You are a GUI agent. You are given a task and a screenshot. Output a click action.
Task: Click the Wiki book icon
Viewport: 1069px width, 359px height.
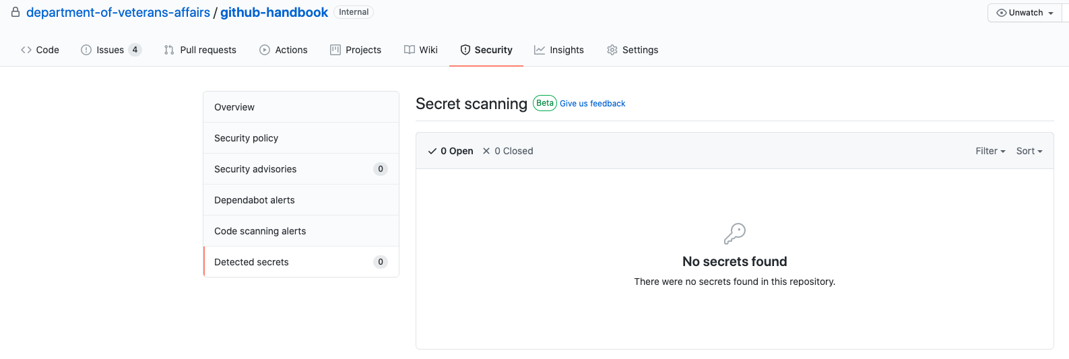pyautogui.click(x=410, y=50)
